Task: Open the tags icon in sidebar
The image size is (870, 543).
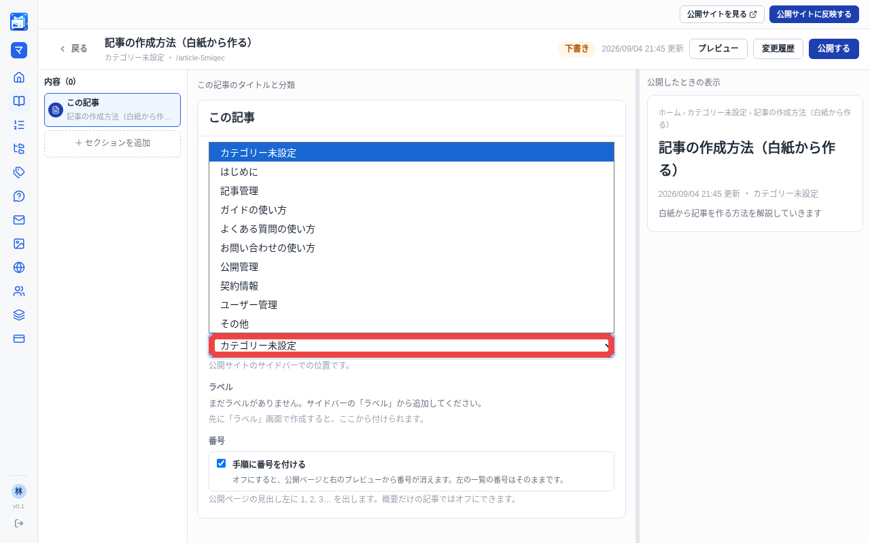Action: tap(19, 172)
